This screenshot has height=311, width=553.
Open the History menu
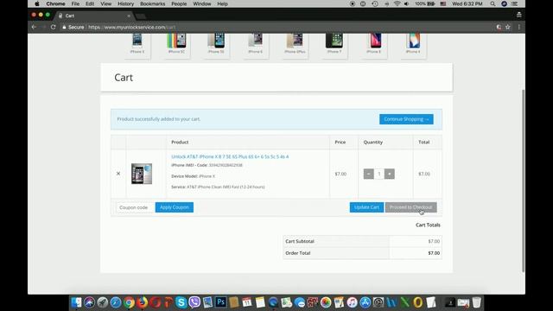[125, 3]
